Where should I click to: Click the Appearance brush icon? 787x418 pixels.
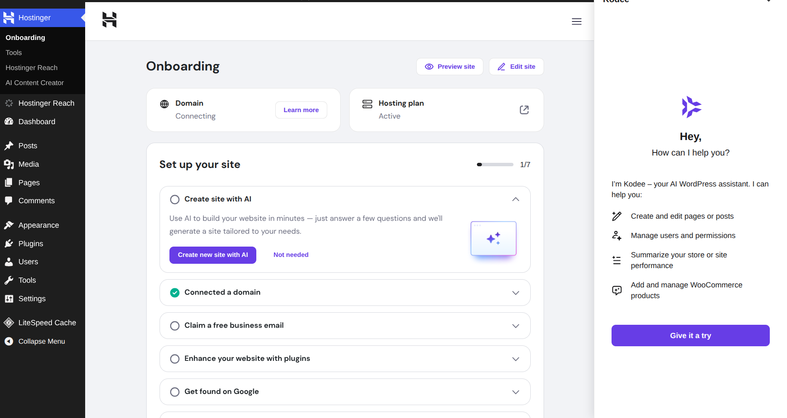click(x=9, y=225)
